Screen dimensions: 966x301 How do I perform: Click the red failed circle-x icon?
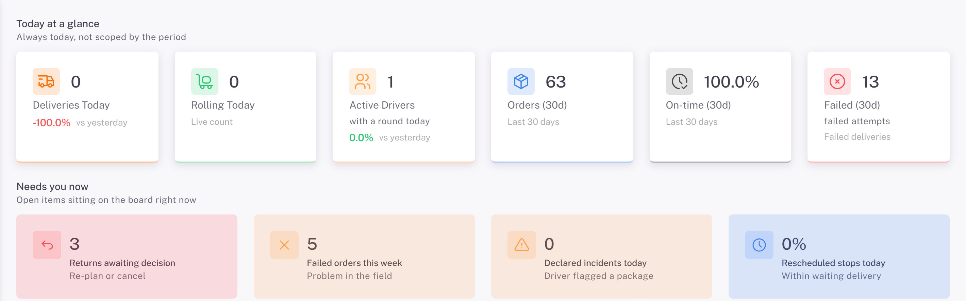[837, 81]
